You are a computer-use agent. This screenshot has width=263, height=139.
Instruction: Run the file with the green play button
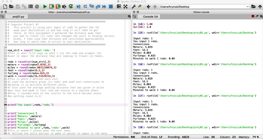(x=45, y=6)
